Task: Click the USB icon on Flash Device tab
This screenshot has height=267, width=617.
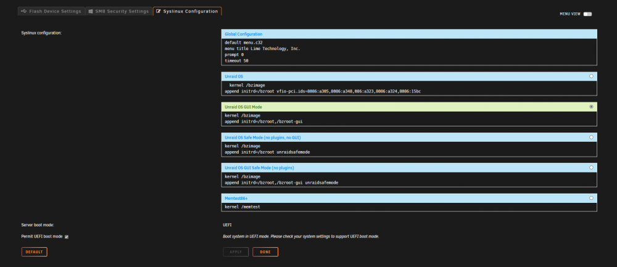Action: [x=25, y=11]
